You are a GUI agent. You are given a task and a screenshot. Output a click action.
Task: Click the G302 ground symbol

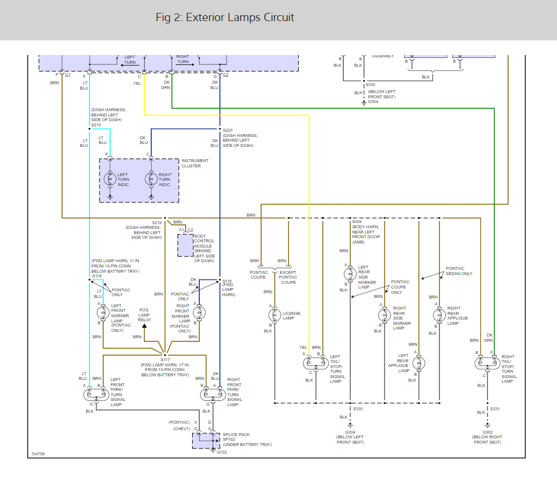487,425
